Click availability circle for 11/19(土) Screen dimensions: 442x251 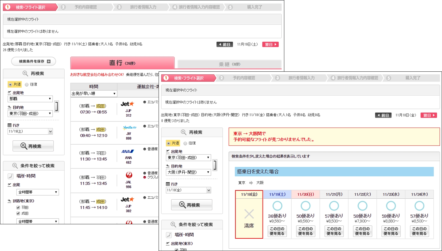click(x=277, y=206)
